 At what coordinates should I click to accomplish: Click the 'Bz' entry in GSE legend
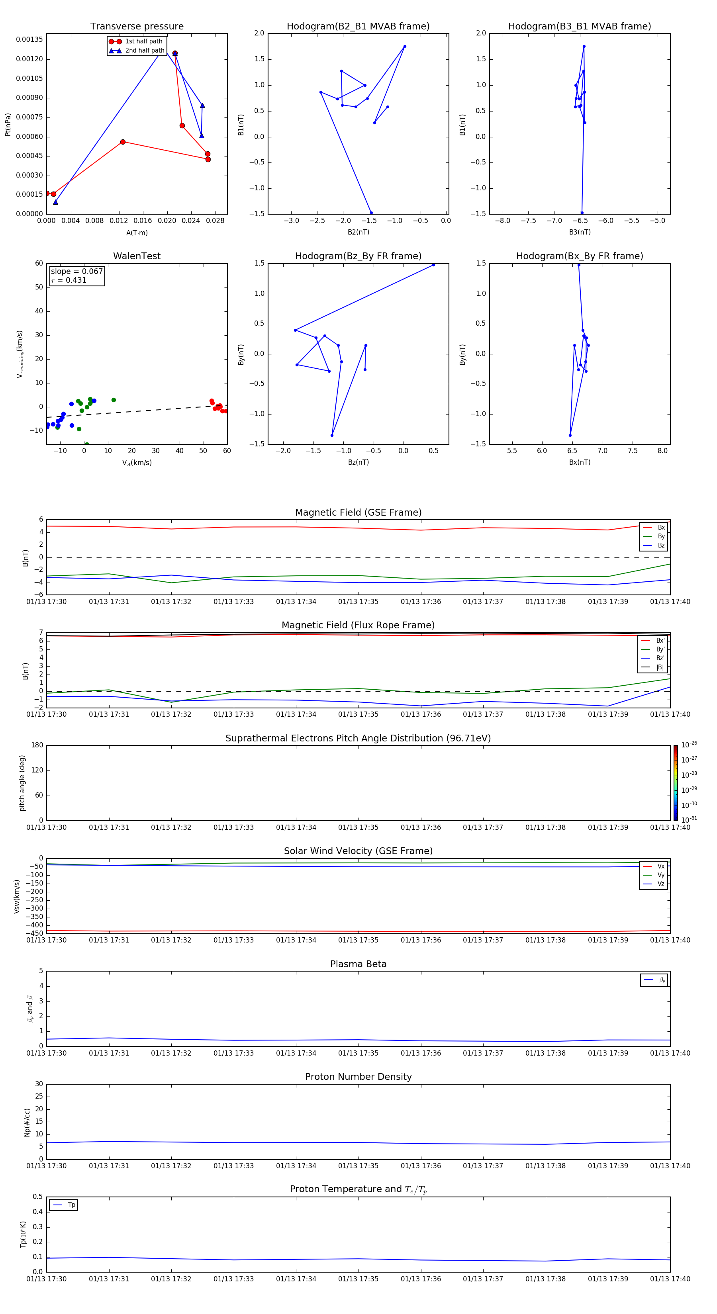point(654,545)
